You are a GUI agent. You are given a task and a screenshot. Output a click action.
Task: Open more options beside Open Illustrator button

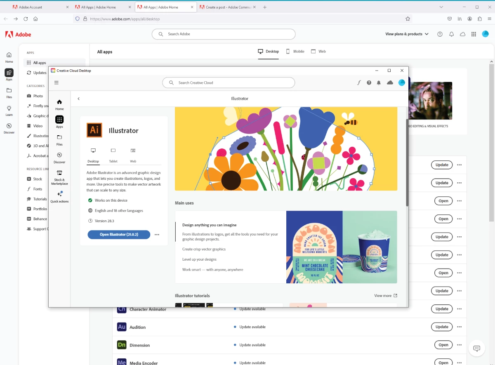click(x=157, y=235)
